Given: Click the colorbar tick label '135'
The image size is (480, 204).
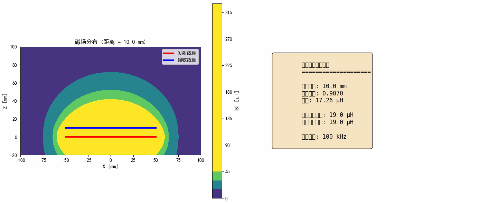Looking at the screenshot, I should point(228,119).
